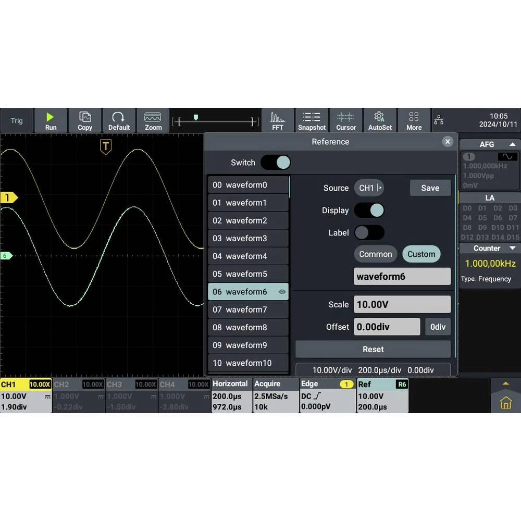Viewport: 521px width, 521px height.
Task: Turn off the Reference Switch toggle
Action: point(276,163)
